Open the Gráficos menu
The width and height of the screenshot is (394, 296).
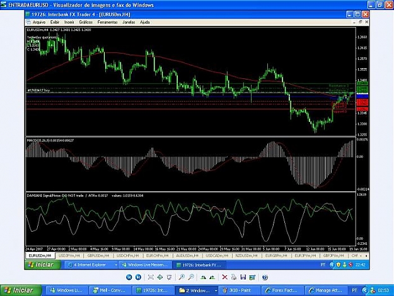coord(86,22)
